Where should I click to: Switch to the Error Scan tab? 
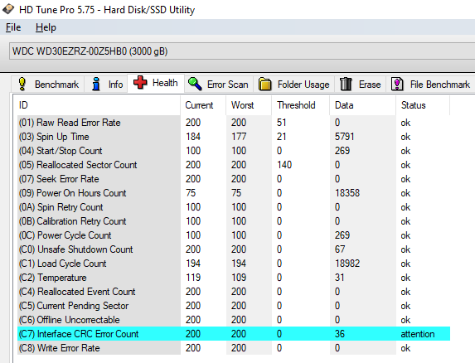[x=219, y=84]
